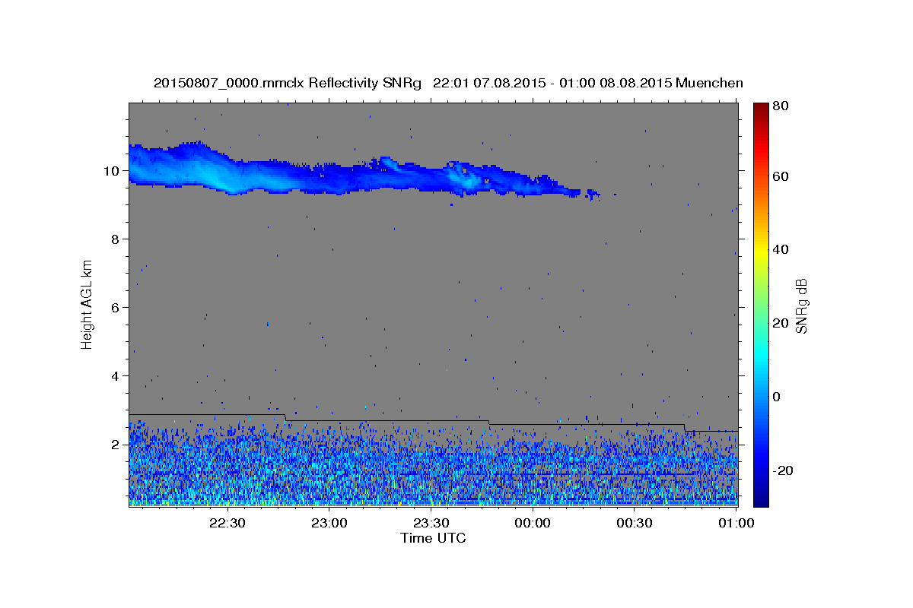Click the 01:00 time tick label
The width and height of the screenshot is (913, 608).
[736, 524]
